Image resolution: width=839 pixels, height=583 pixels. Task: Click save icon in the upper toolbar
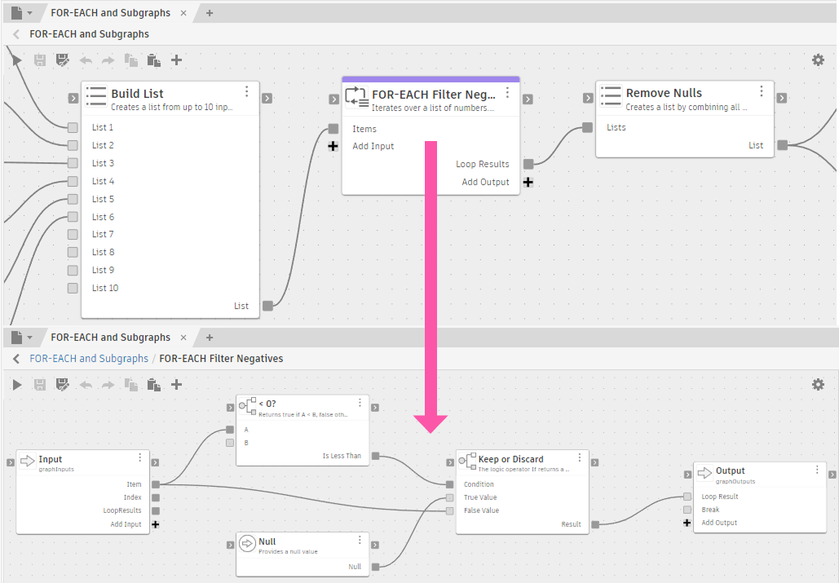point(40,60)
